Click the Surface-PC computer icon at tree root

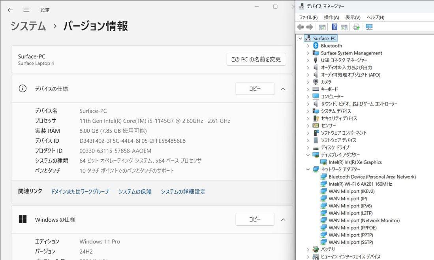(308, 38)
